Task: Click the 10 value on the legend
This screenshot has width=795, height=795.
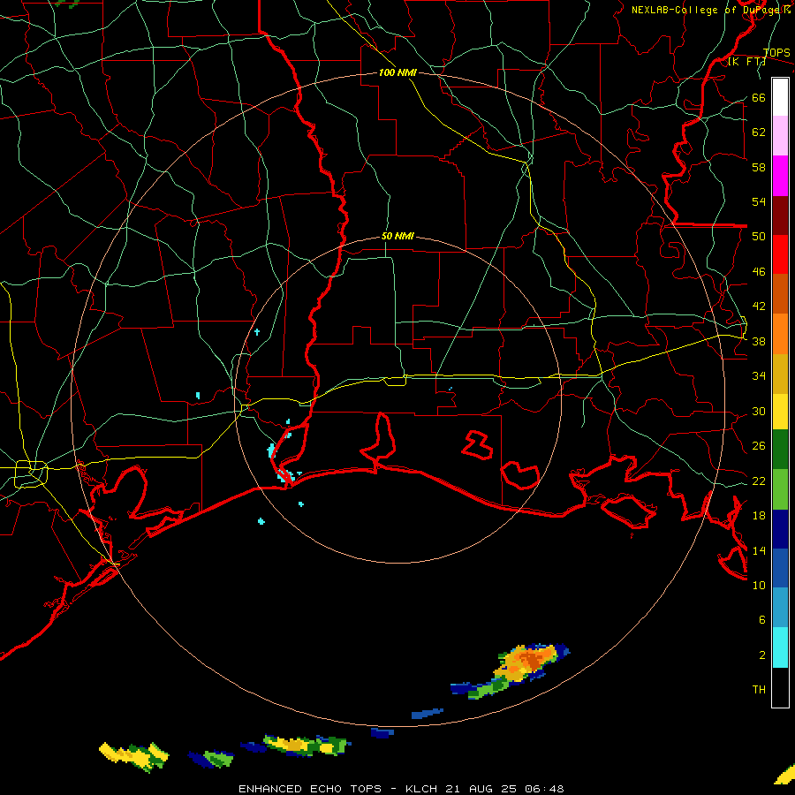Action: [759, 586]
